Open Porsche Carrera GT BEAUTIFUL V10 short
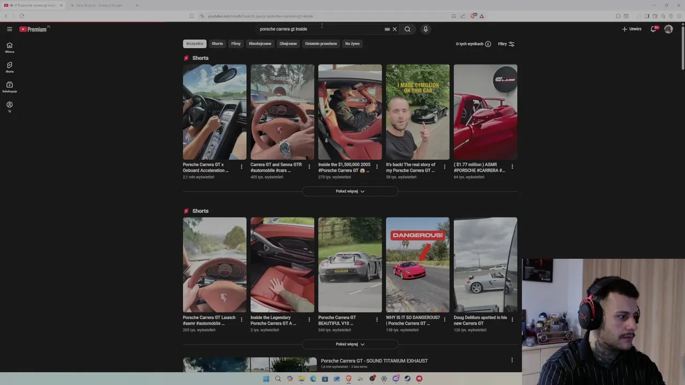The width and height of the screenshot is (685, 385). (350, 265)
